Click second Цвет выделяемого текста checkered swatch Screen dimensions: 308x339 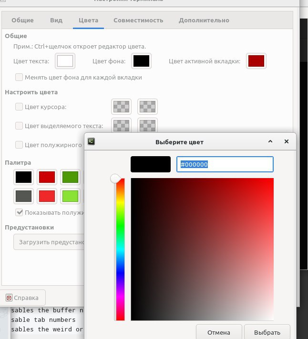click(x=147, y=125)
